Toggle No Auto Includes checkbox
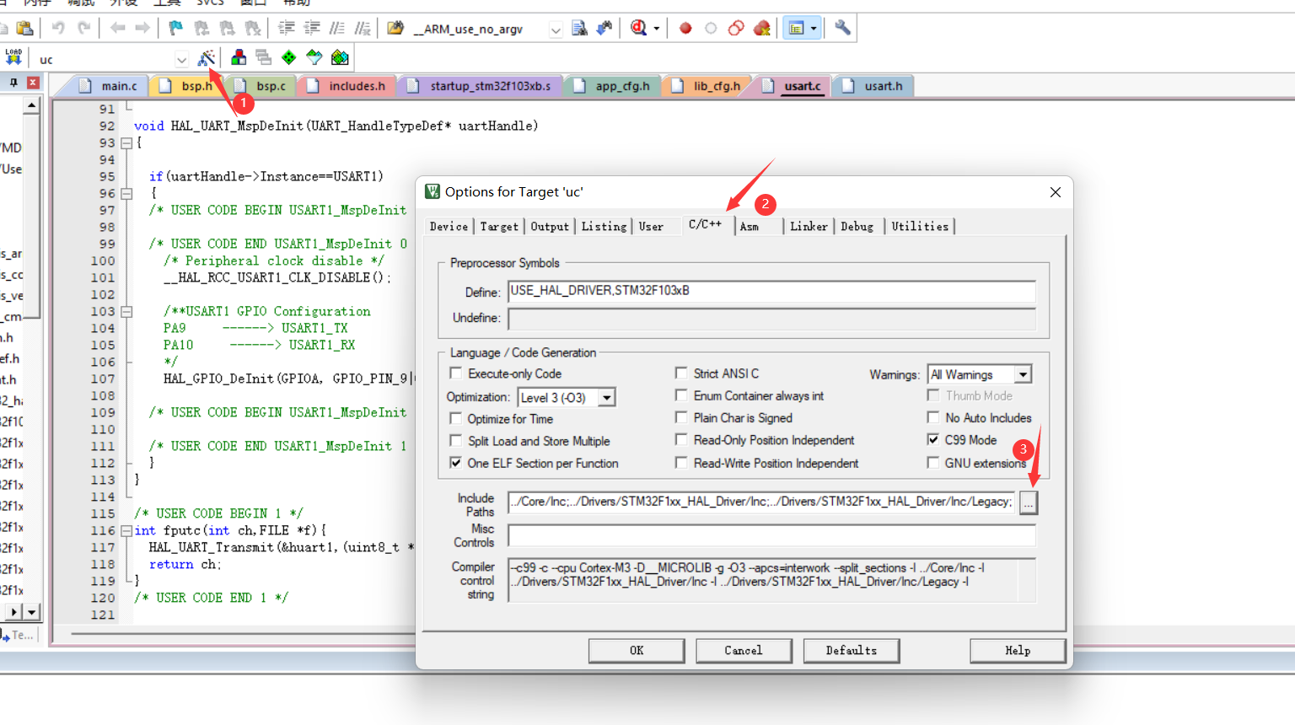The height and width of the screenshot is (725, 1295). tap(933, 417)
